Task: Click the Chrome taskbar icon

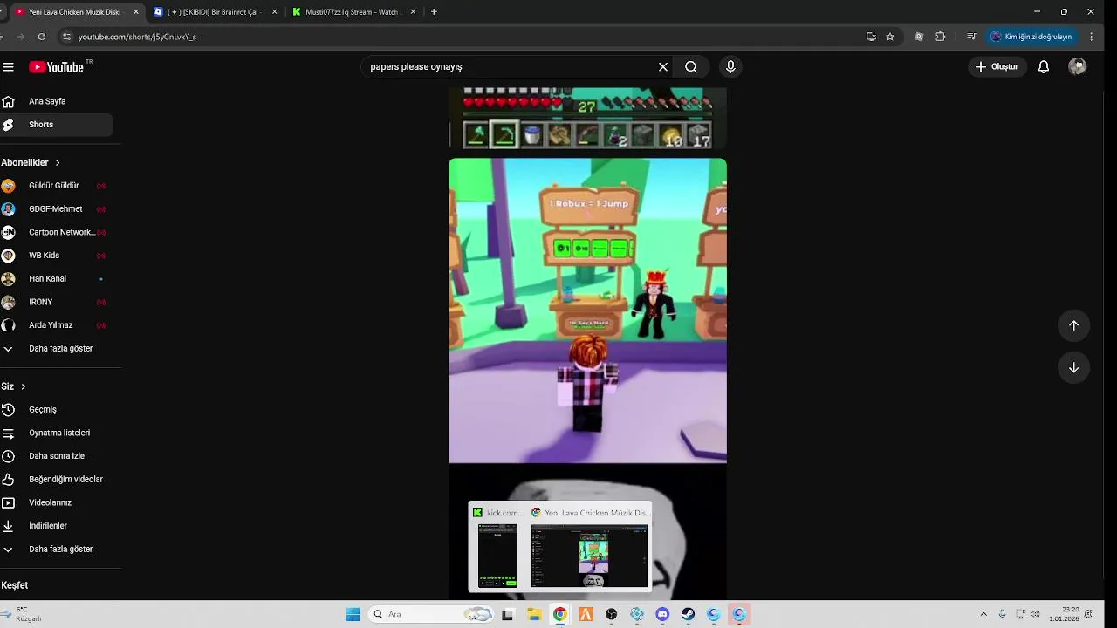Action: [560, 614]
